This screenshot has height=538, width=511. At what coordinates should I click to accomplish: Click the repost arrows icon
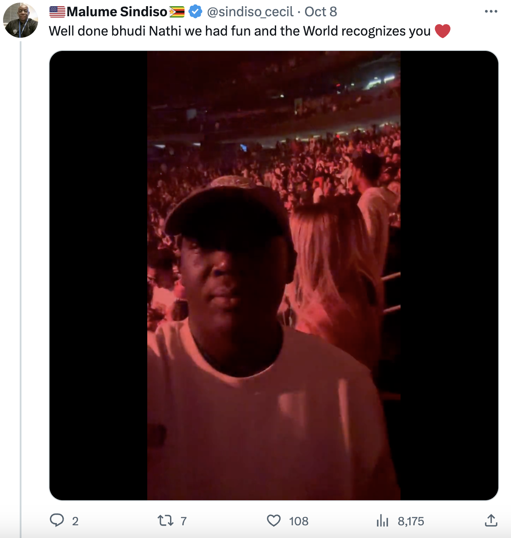165,521
